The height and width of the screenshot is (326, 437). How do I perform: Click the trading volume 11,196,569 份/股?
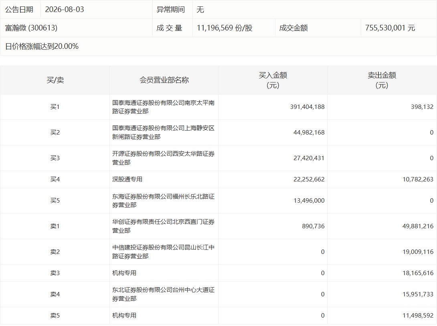tap(225, 28)
